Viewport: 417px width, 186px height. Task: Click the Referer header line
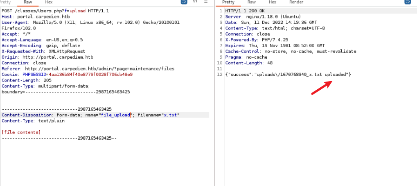[88, 69]
